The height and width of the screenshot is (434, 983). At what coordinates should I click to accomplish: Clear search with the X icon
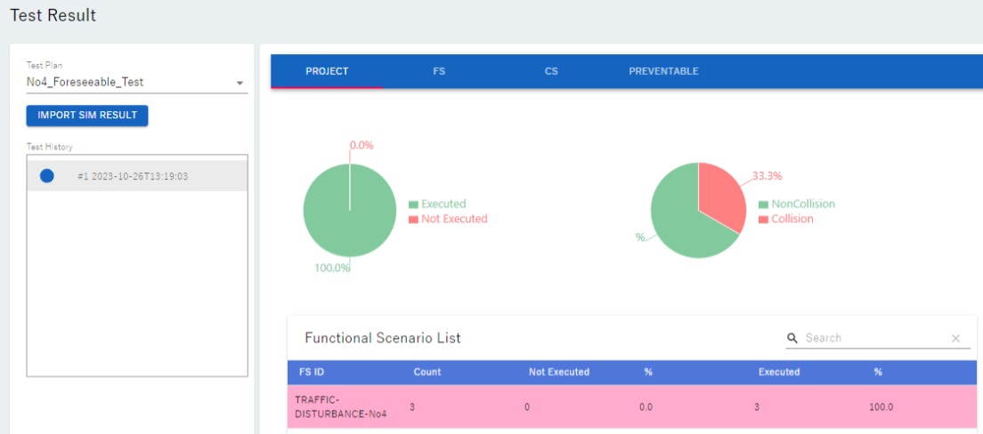tap(955, 338)
